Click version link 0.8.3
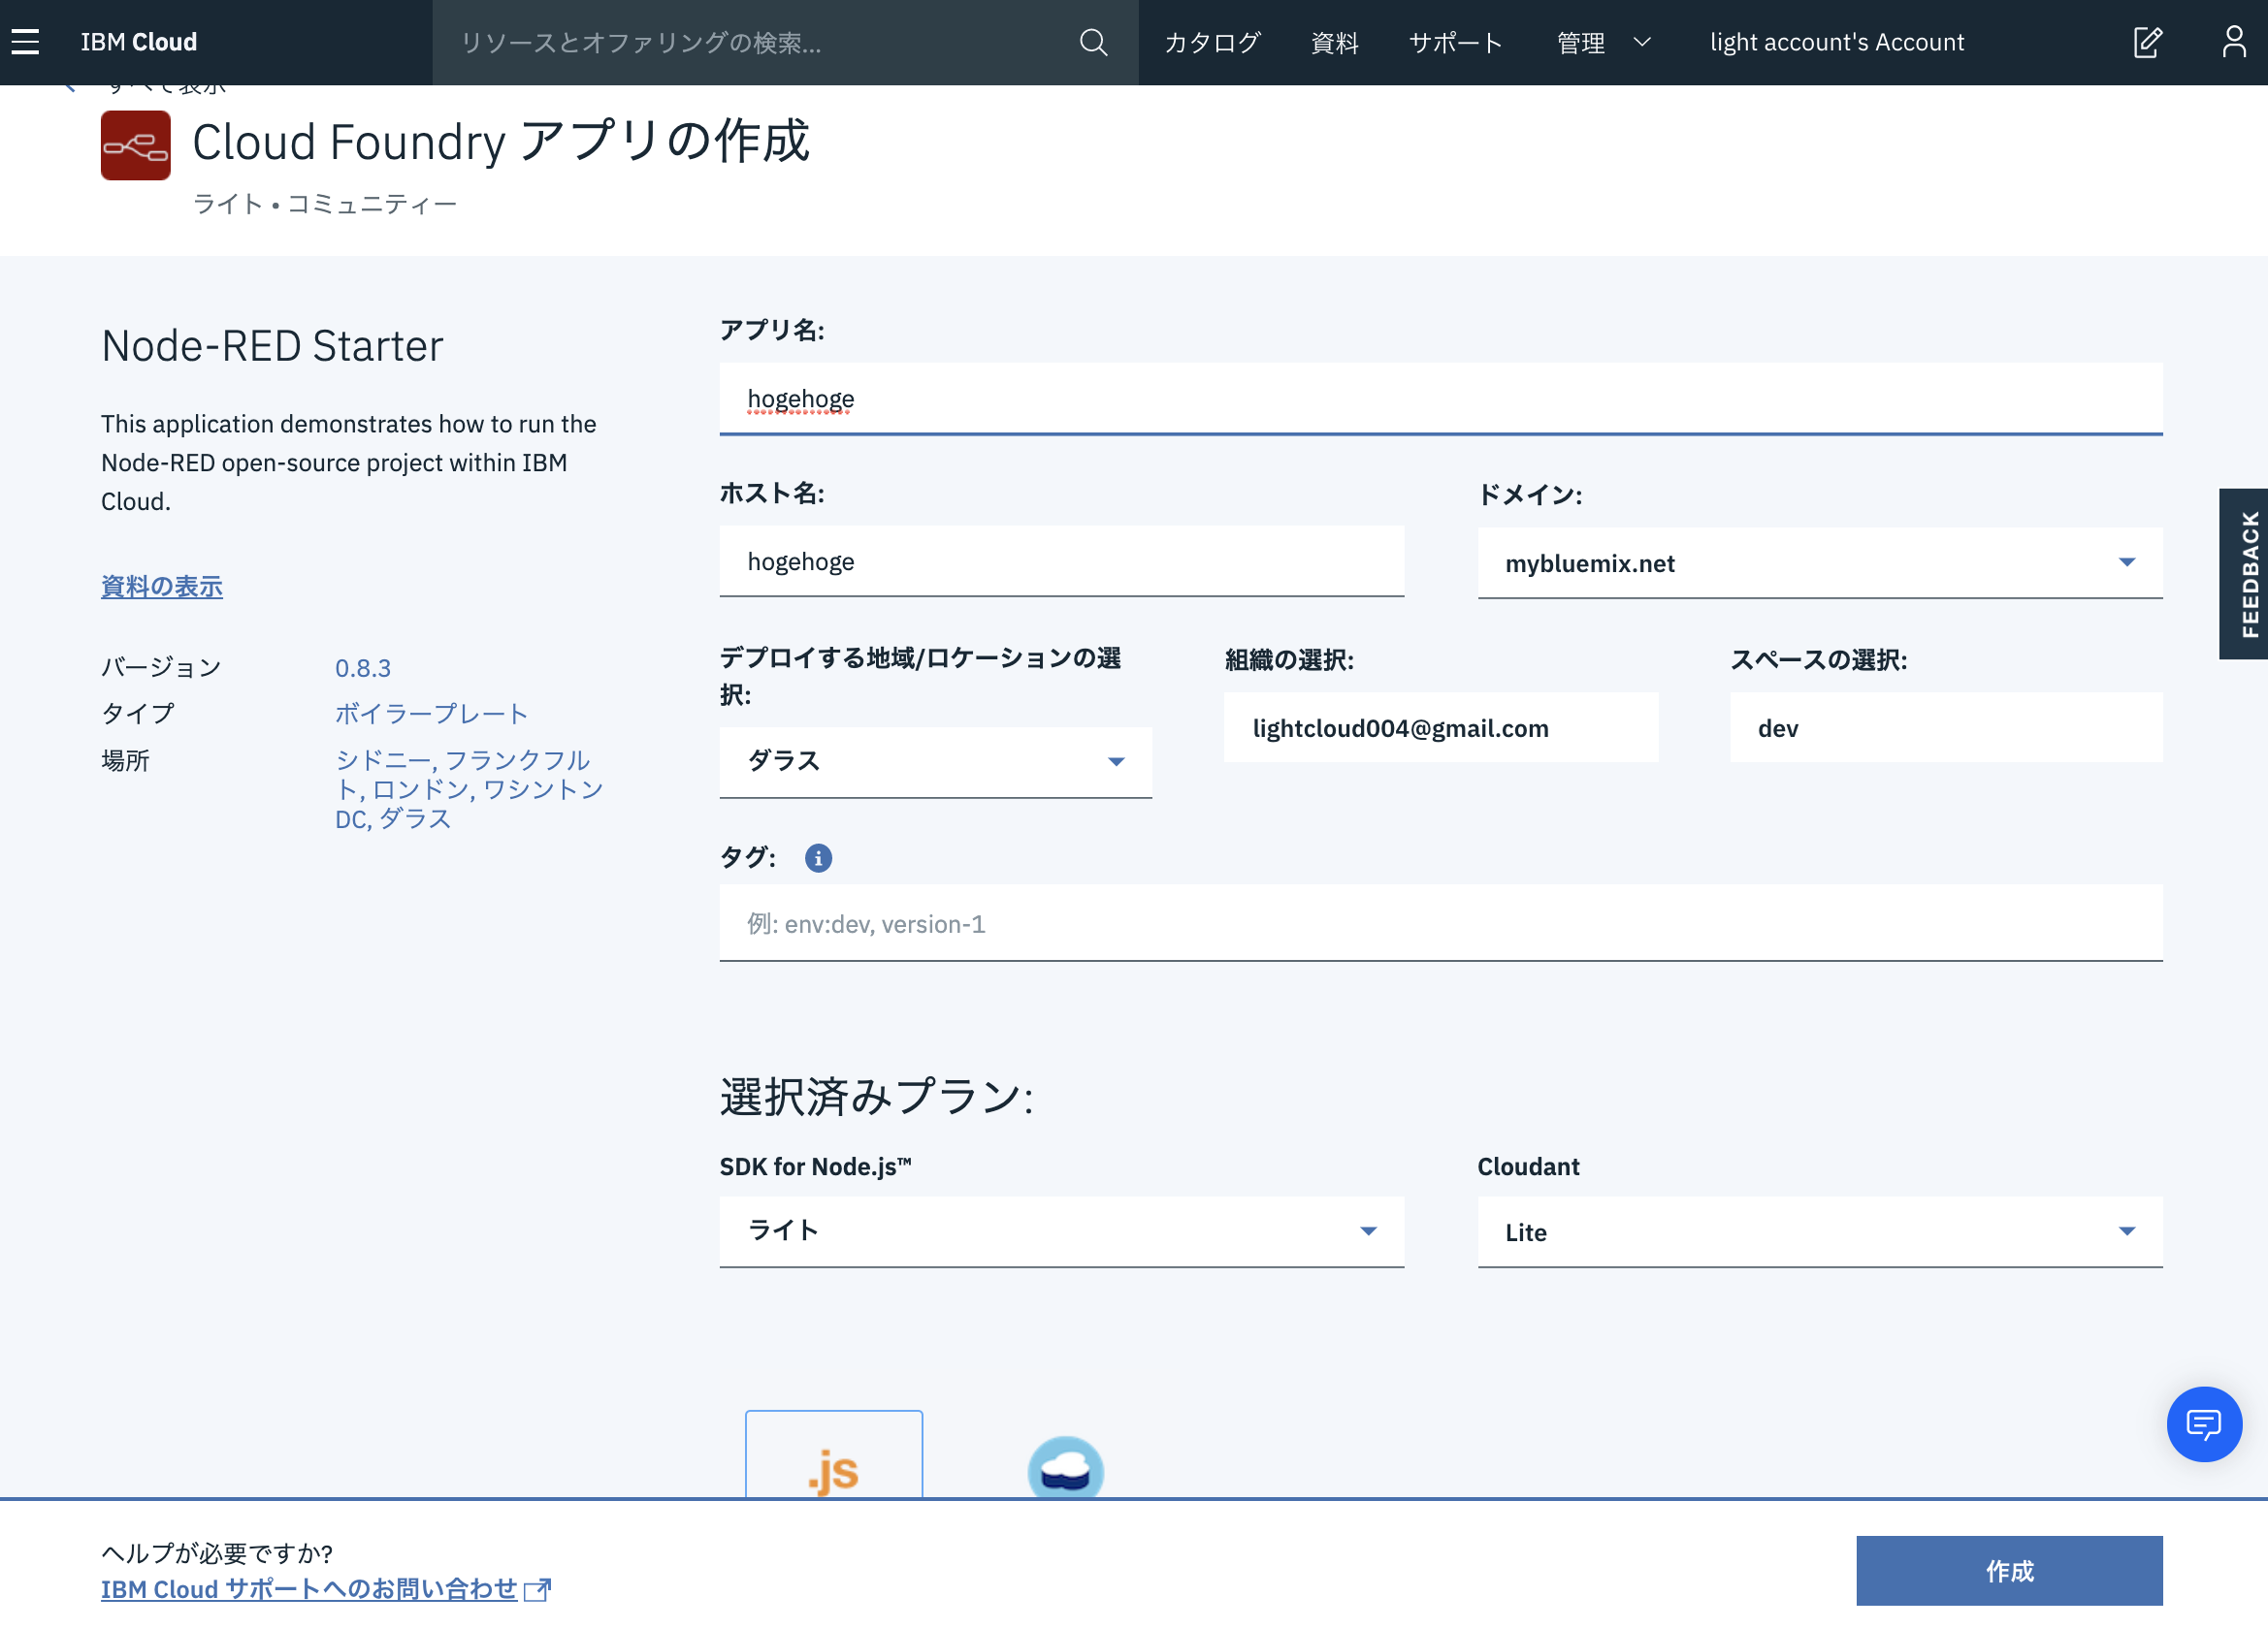Image resolution: width=2268 pixels, height=1629 pixels. point(363,667)
